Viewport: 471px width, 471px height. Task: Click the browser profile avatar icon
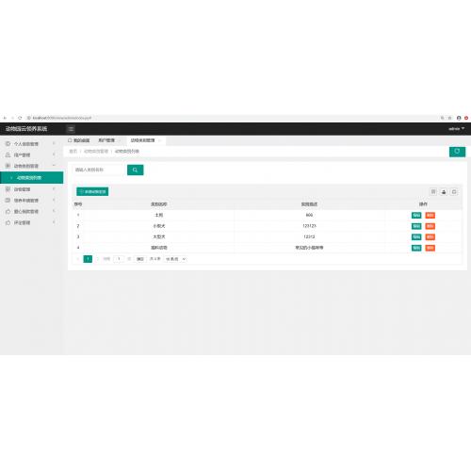click(459, 118)
